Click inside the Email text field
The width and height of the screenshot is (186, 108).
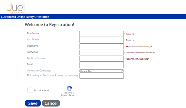click(x=101, y=65)
